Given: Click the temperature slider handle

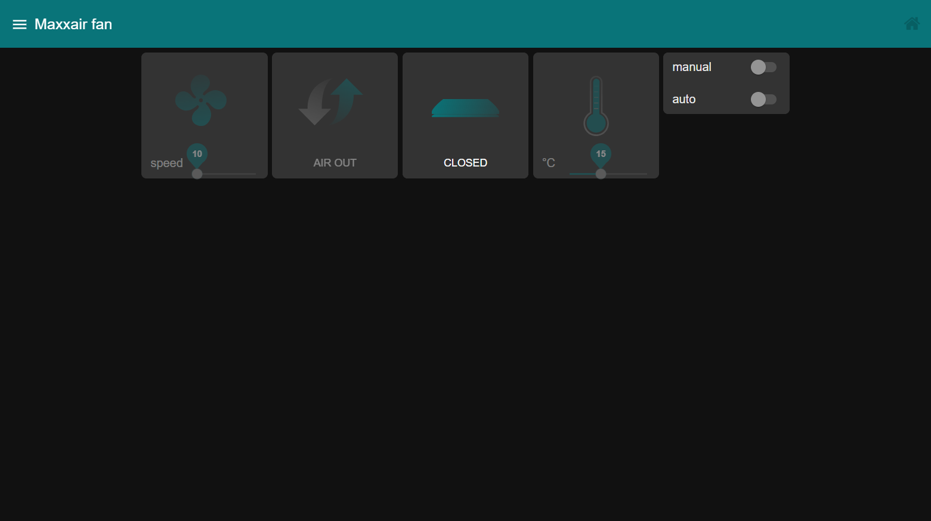Looking at the screenshot, I should [601, 174].
